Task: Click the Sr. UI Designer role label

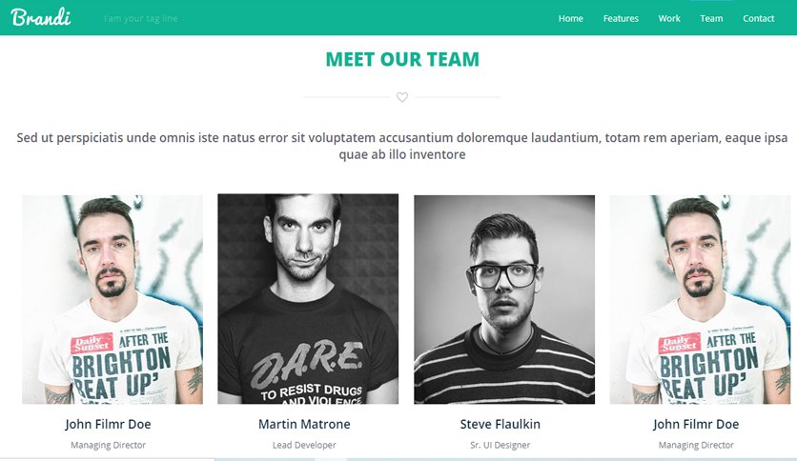Action: point(501,445)
